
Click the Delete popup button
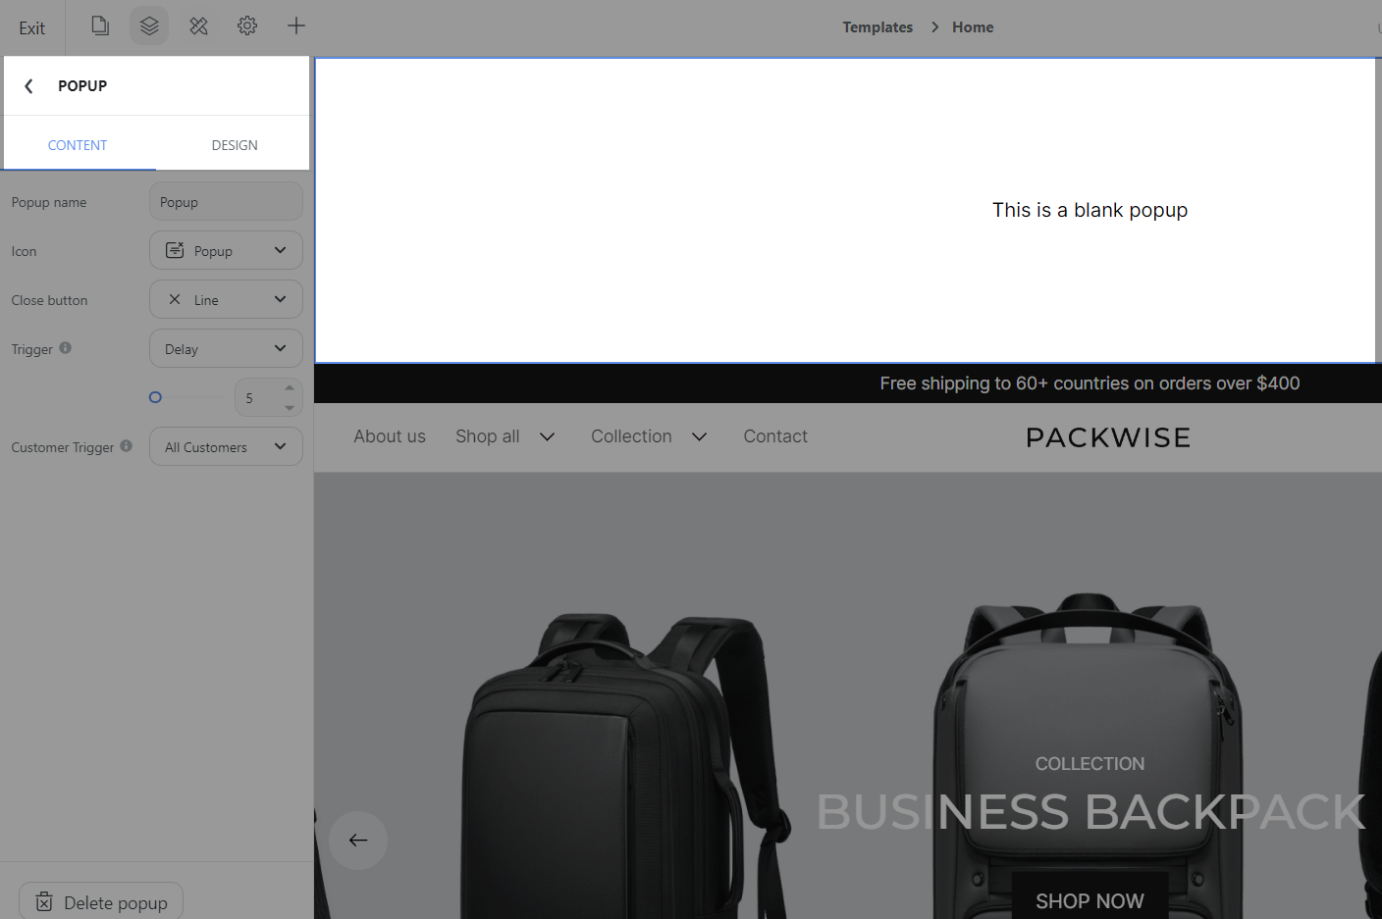click(101, 902)
